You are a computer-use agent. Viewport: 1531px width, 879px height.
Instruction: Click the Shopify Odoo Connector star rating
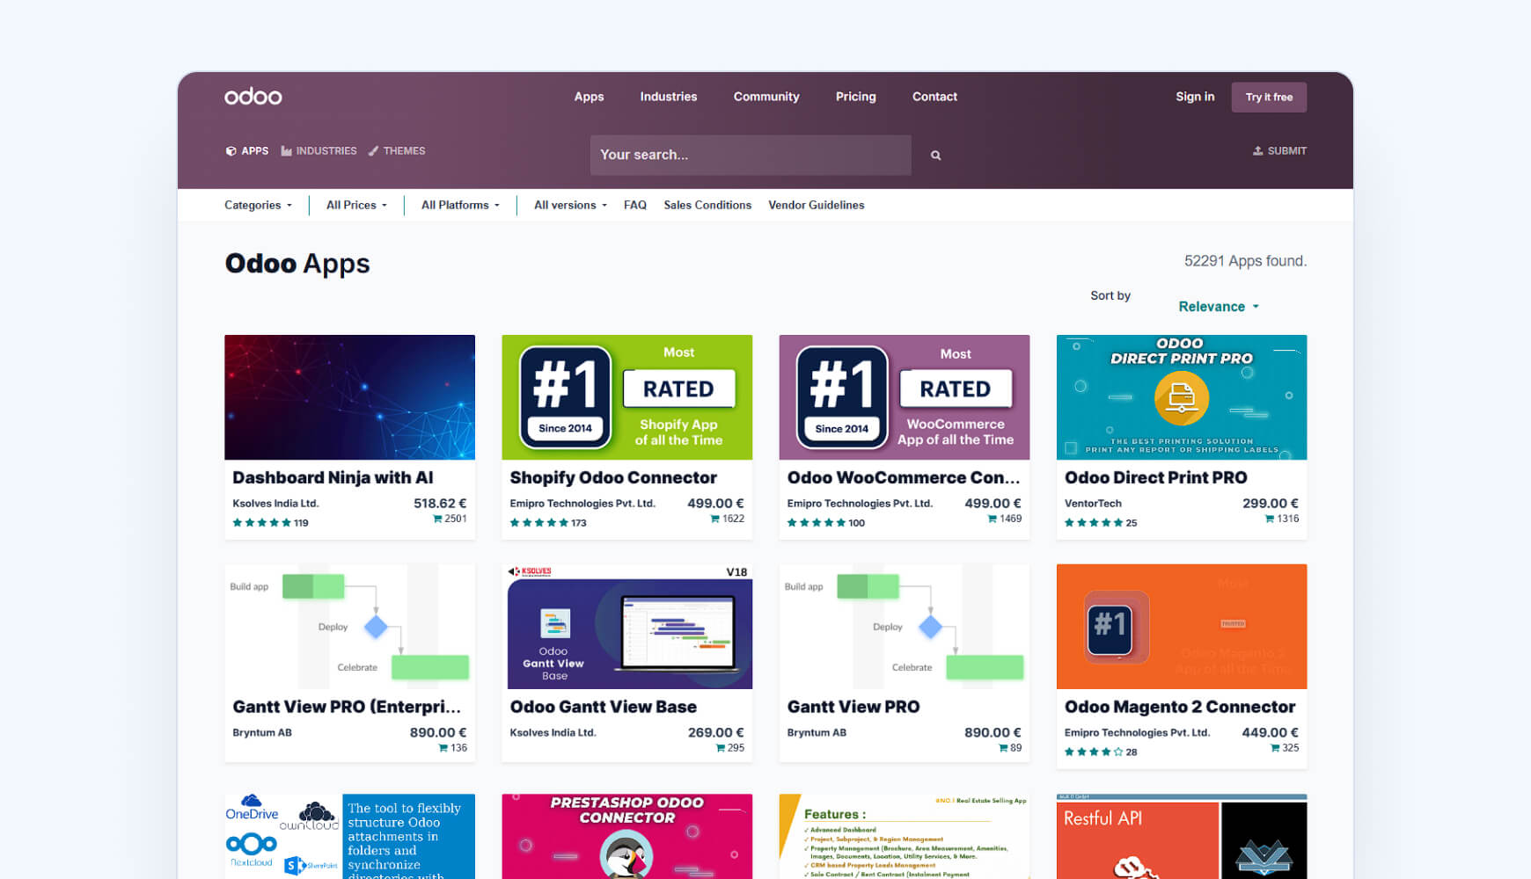[x=538, y=523]
